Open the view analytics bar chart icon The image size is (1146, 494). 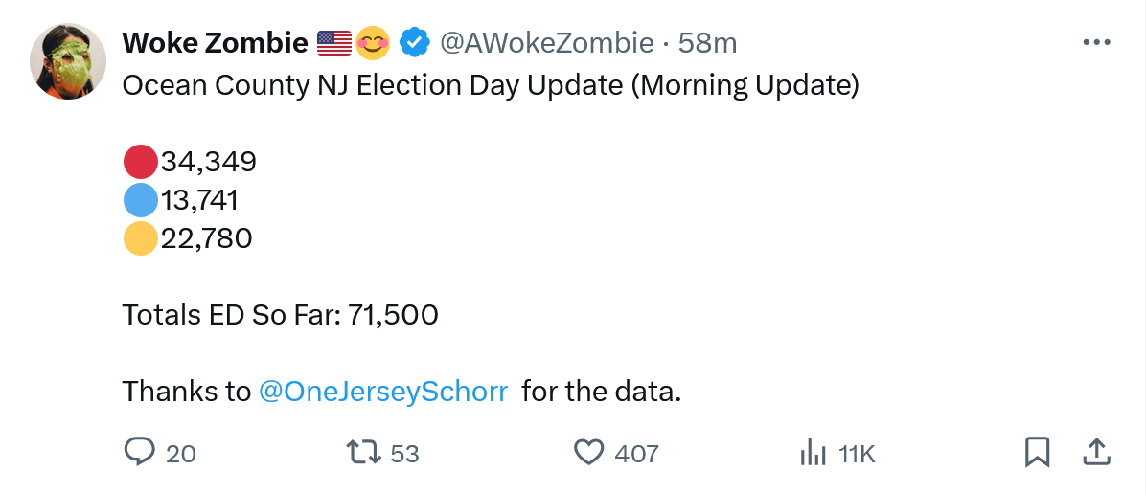pyautogui.click(x=813, y=452)
